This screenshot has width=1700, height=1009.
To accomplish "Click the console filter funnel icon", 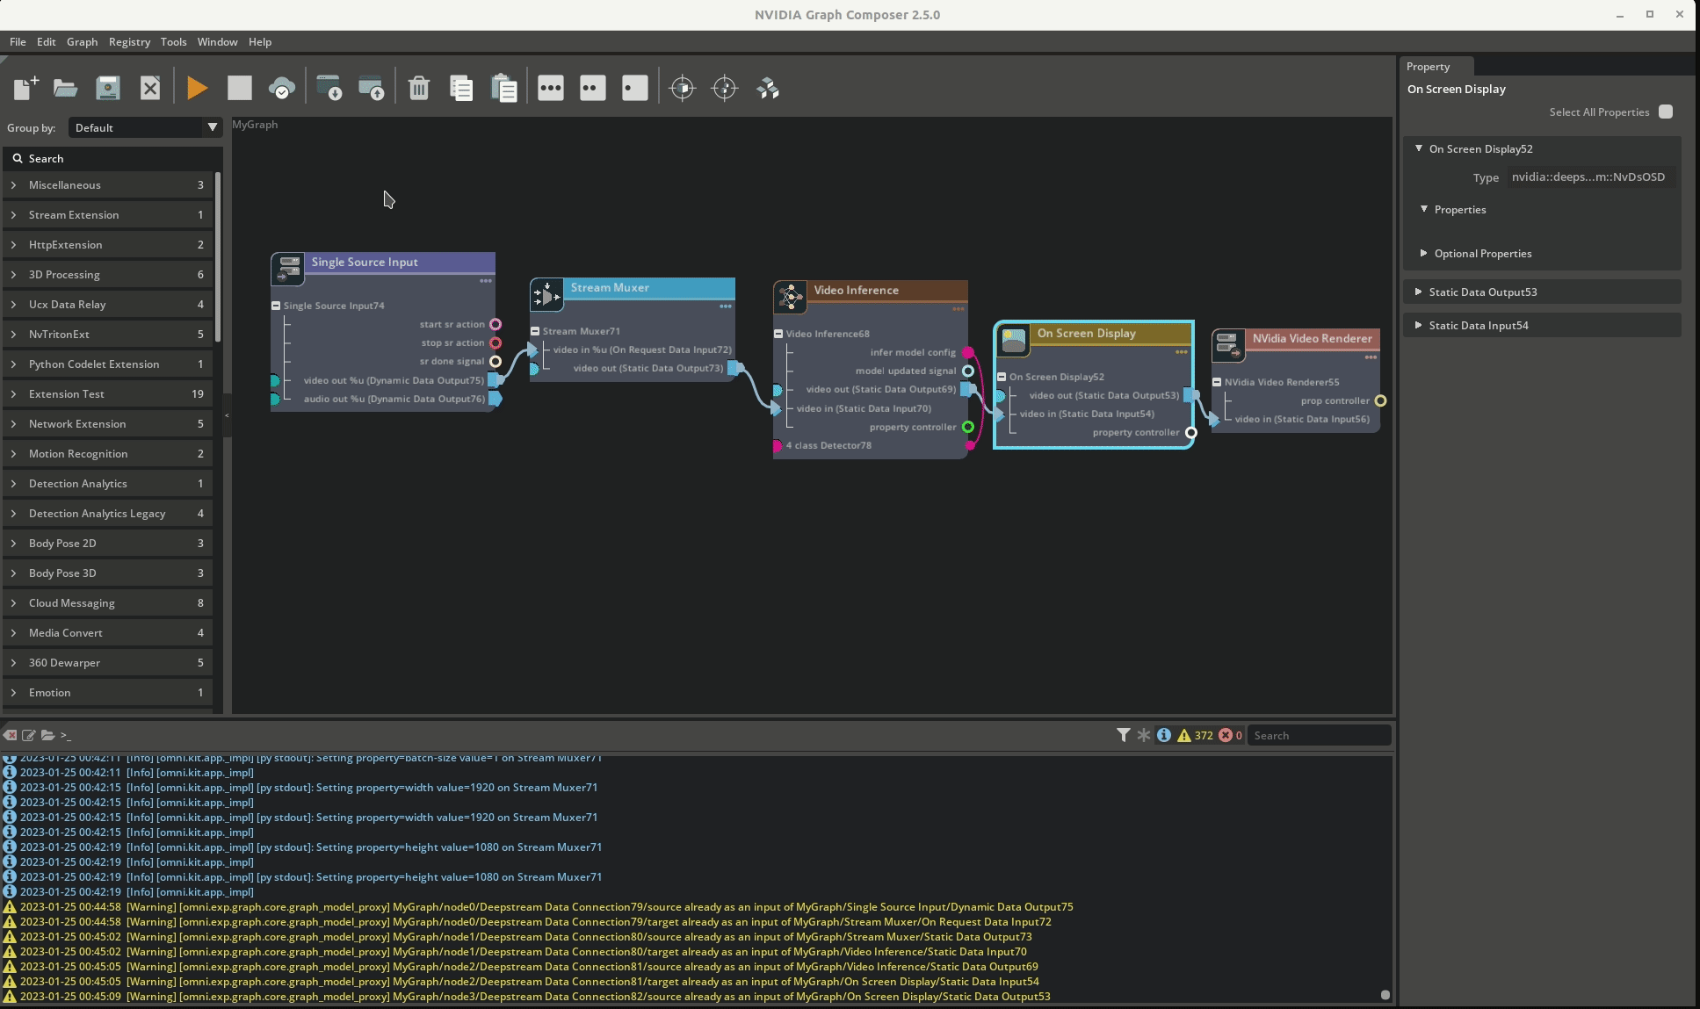I will coord(1123,735).
